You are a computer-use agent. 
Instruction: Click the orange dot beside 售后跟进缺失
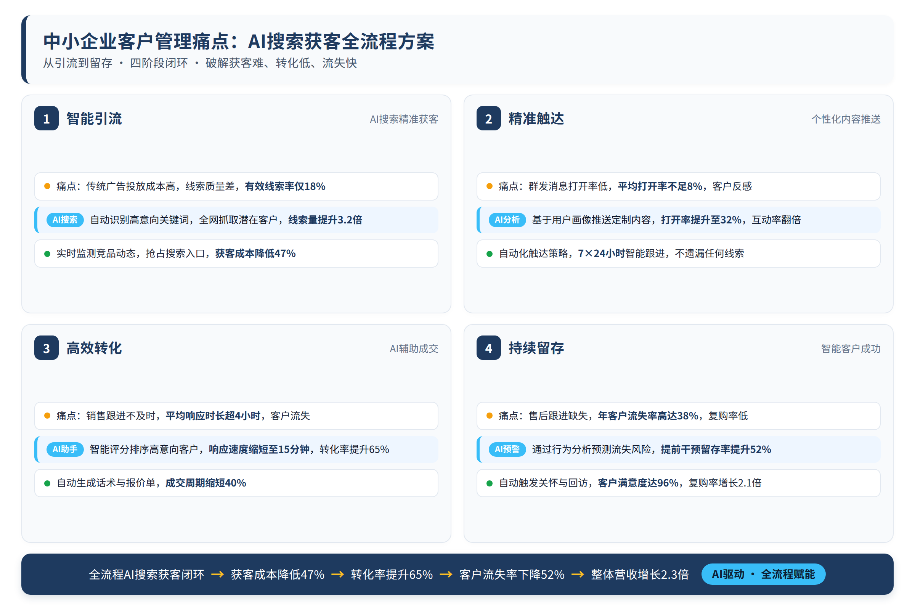pos(490,416)
